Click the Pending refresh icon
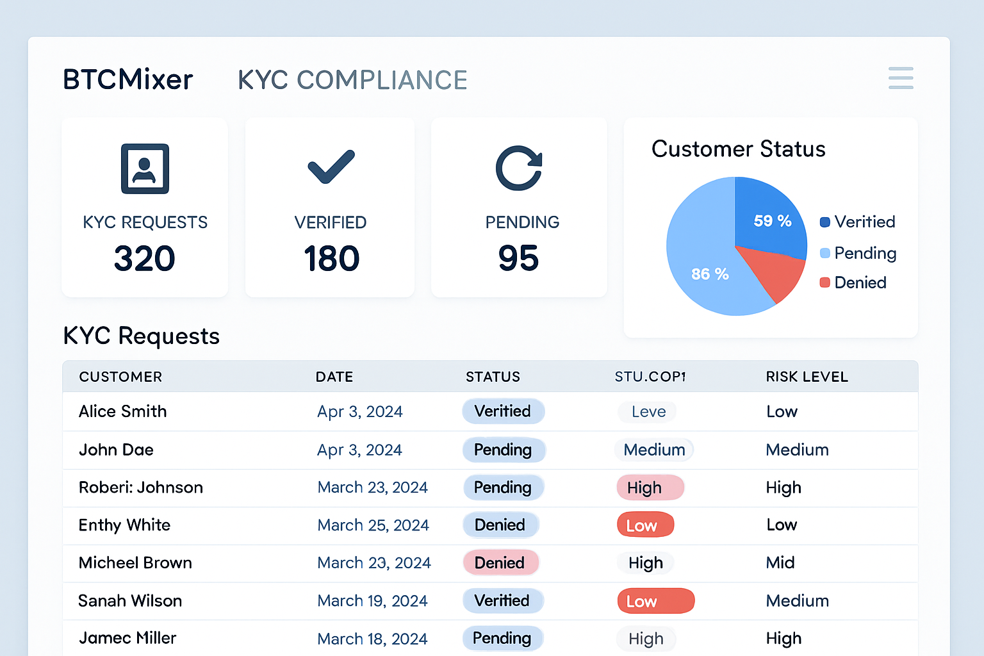 pyautogui.click(x=519, y=167)
